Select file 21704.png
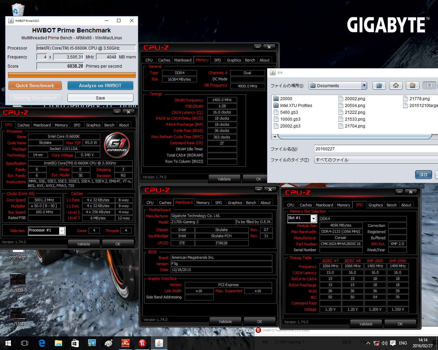 coord(352,126)
